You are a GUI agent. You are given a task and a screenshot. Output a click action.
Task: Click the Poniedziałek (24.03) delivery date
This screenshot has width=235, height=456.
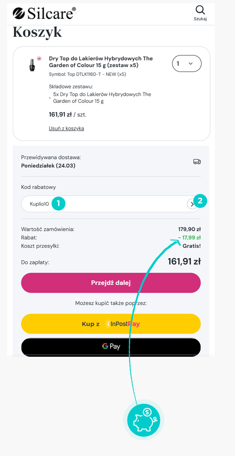[48, 165]
